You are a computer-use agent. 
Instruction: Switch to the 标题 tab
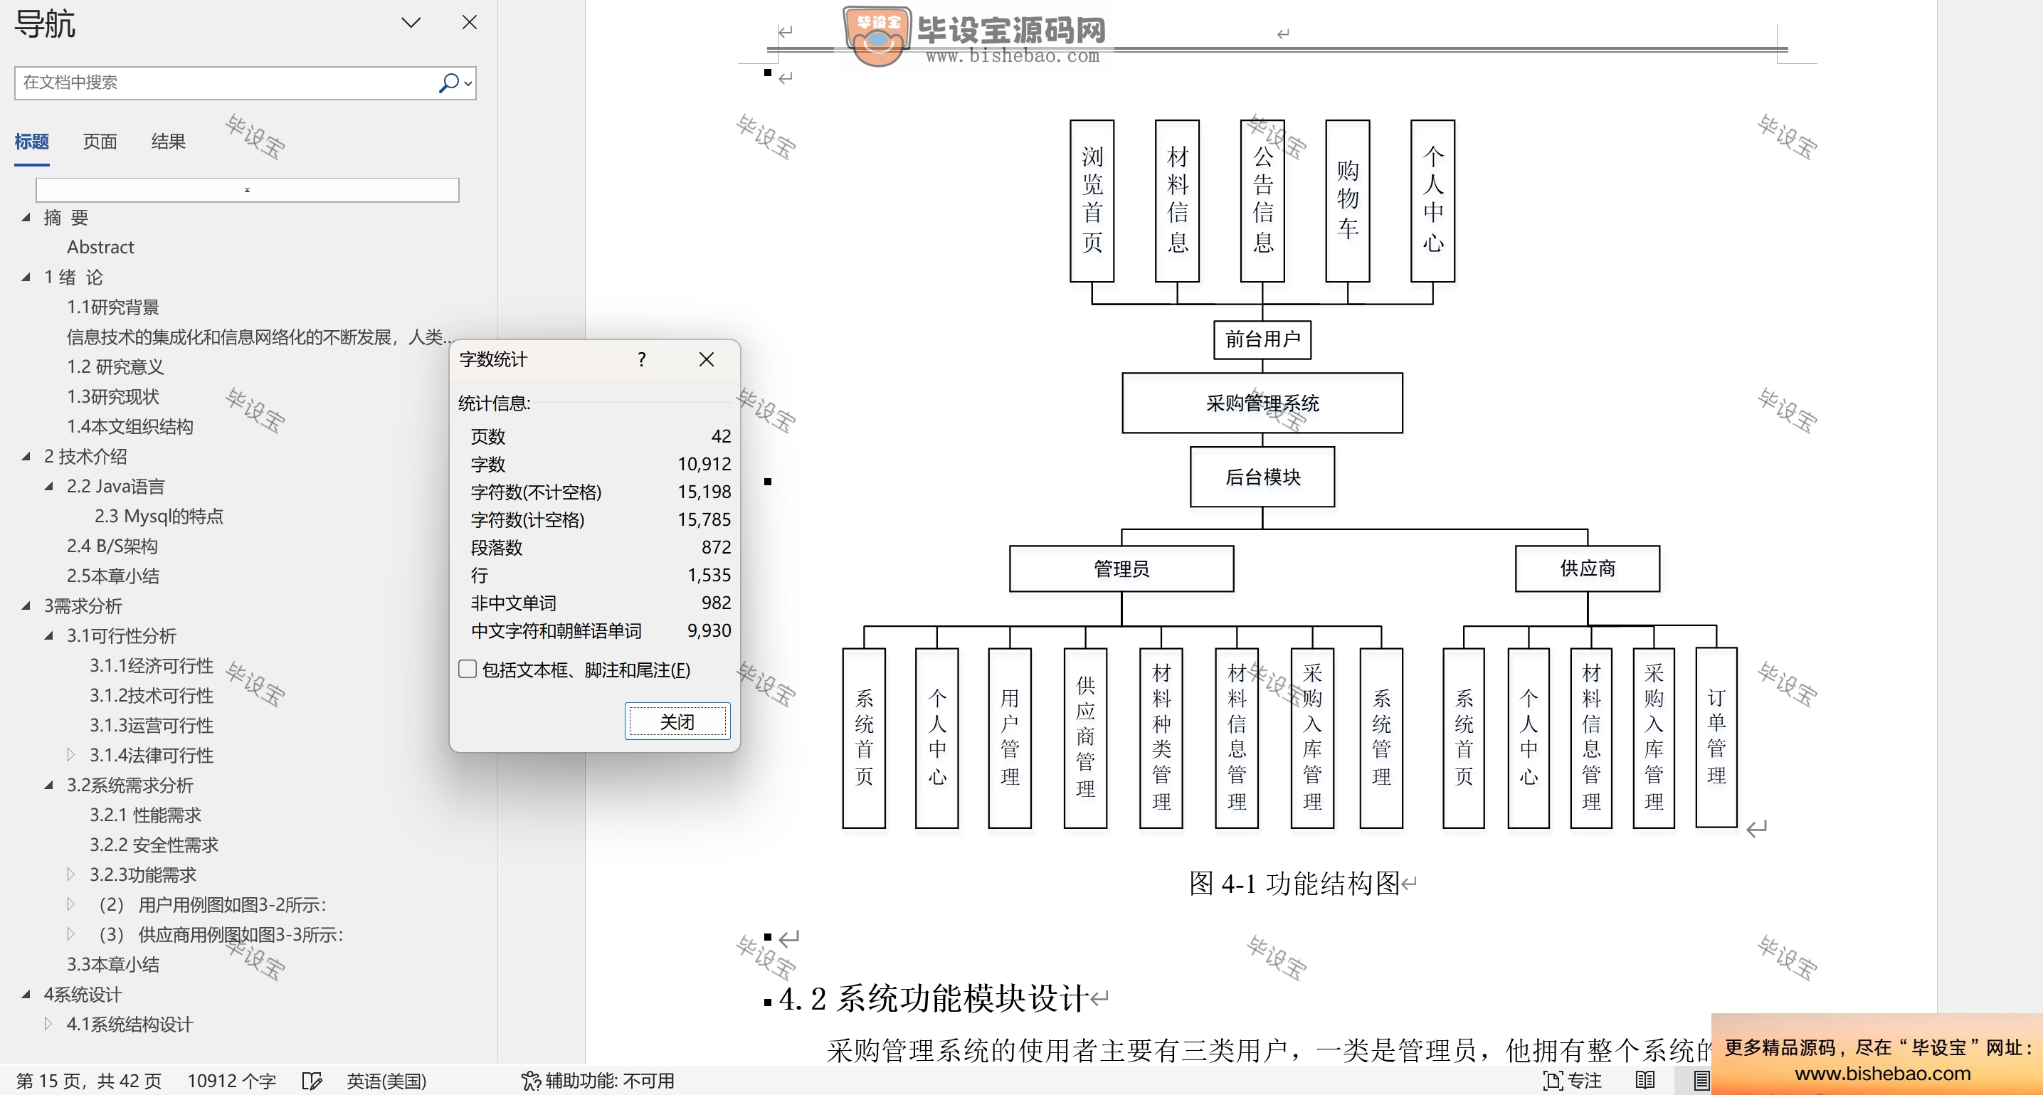pos(32,141)
